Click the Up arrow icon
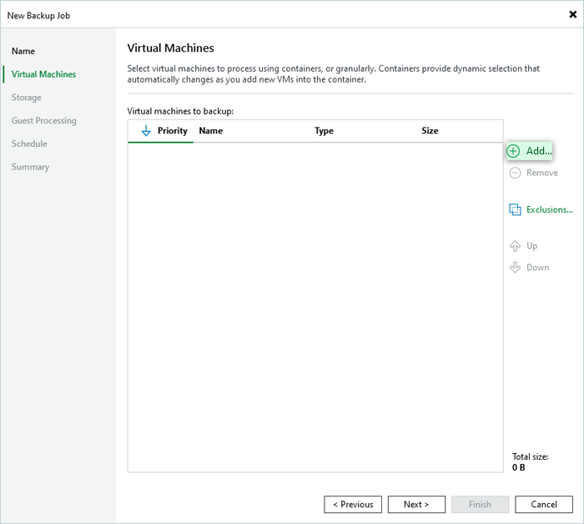This screenshot has height=524, width=584. (515, 246)
